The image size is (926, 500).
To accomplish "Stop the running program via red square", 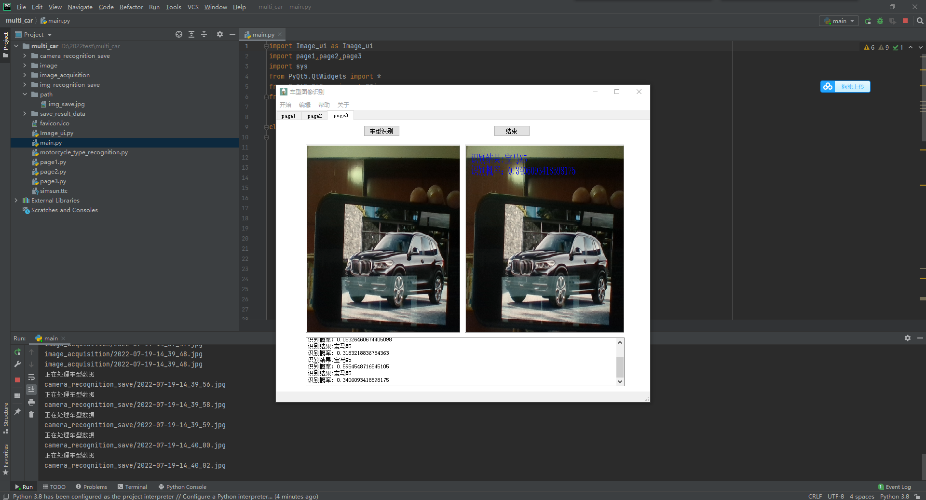I will click(905, 21).
